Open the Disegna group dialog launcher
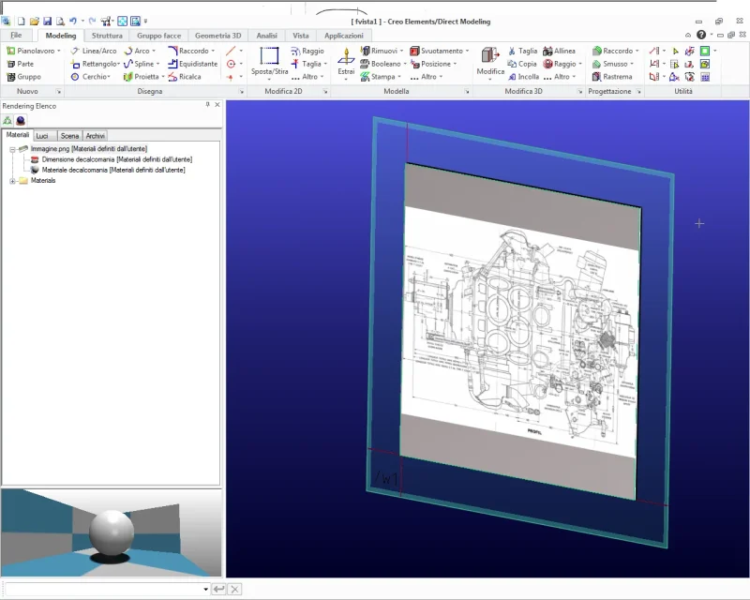Image resolution: width=750 pixels, height=600 pixels. pyautogui.click(x=242, y=91)
